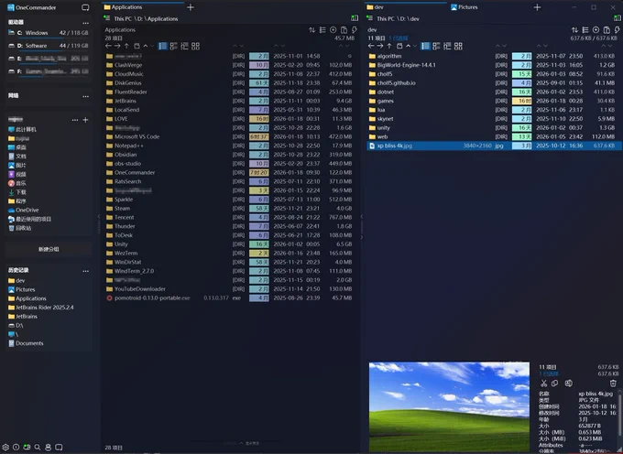Go back in the Applications pane
623x454 pixels.
coord(108,46)
